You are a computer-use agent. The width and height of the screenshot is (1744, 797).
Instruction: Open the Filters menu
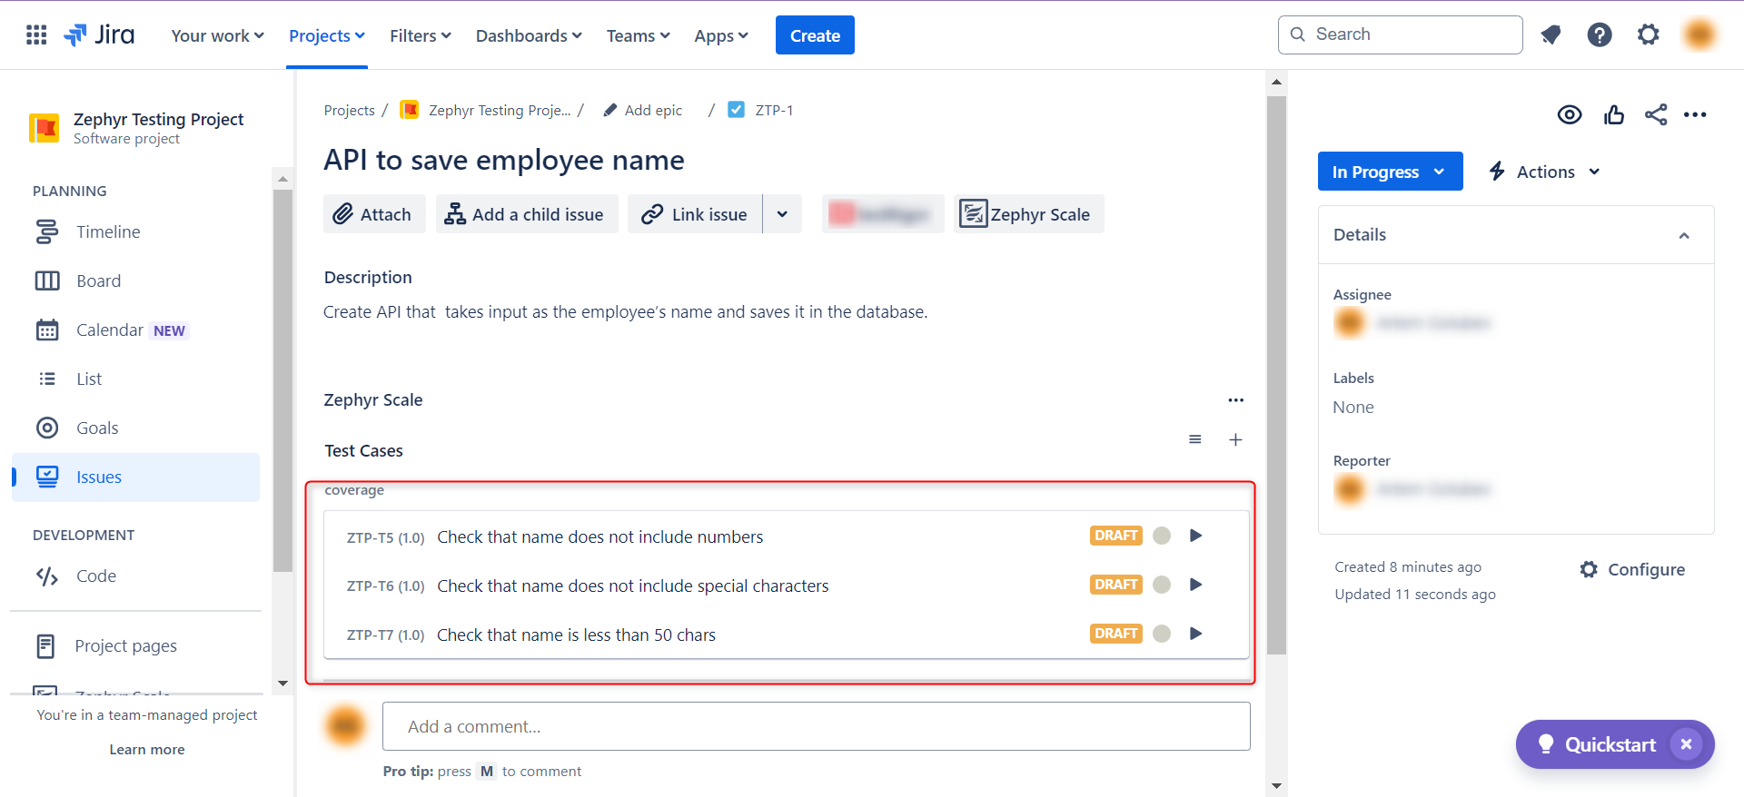420,35
